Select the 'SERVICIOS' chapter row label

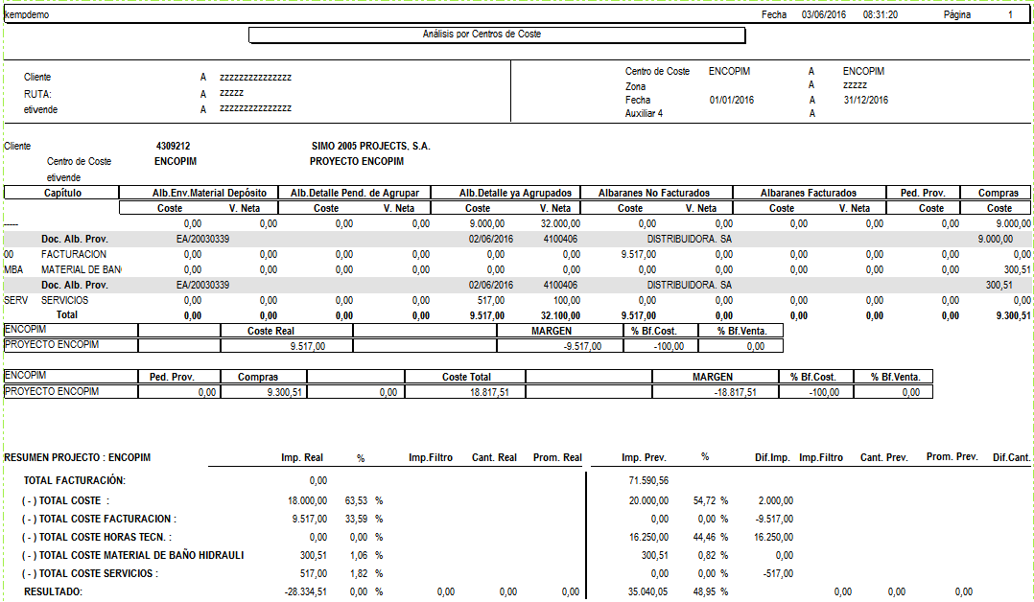64,300
